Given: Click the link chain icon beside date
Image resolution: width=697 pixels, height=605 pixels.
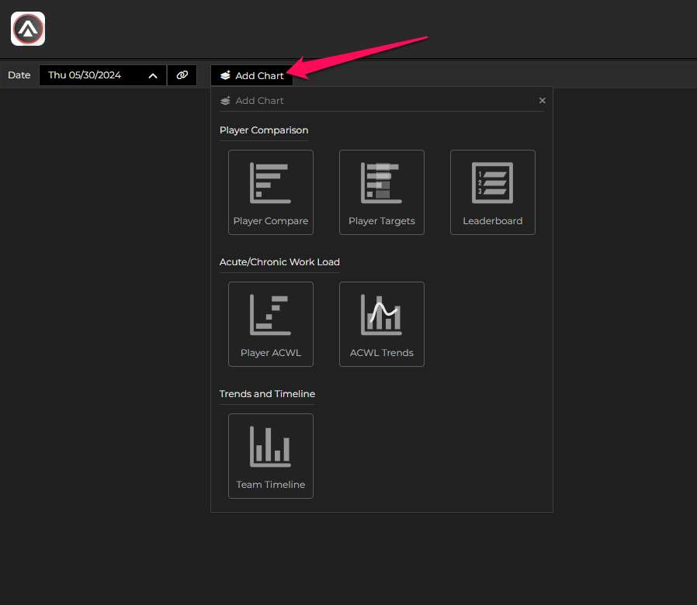Looking at the screenshot, I should pos(182,75).
